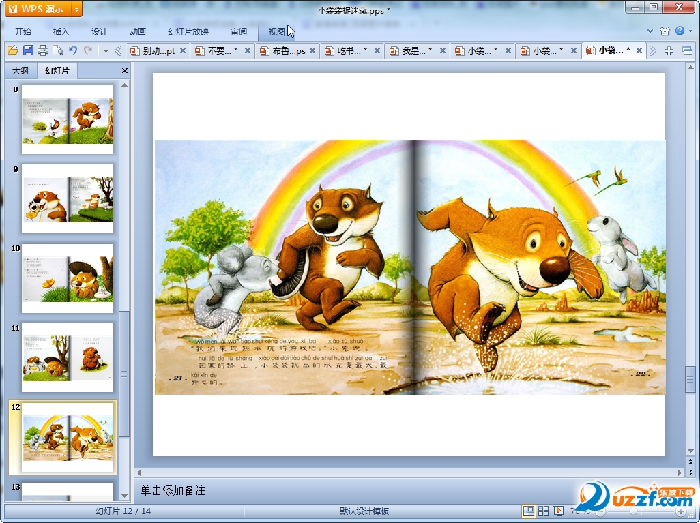Click the Next Slide double-arrow button
The image size is (700, 523).
(x=690, y=472)
